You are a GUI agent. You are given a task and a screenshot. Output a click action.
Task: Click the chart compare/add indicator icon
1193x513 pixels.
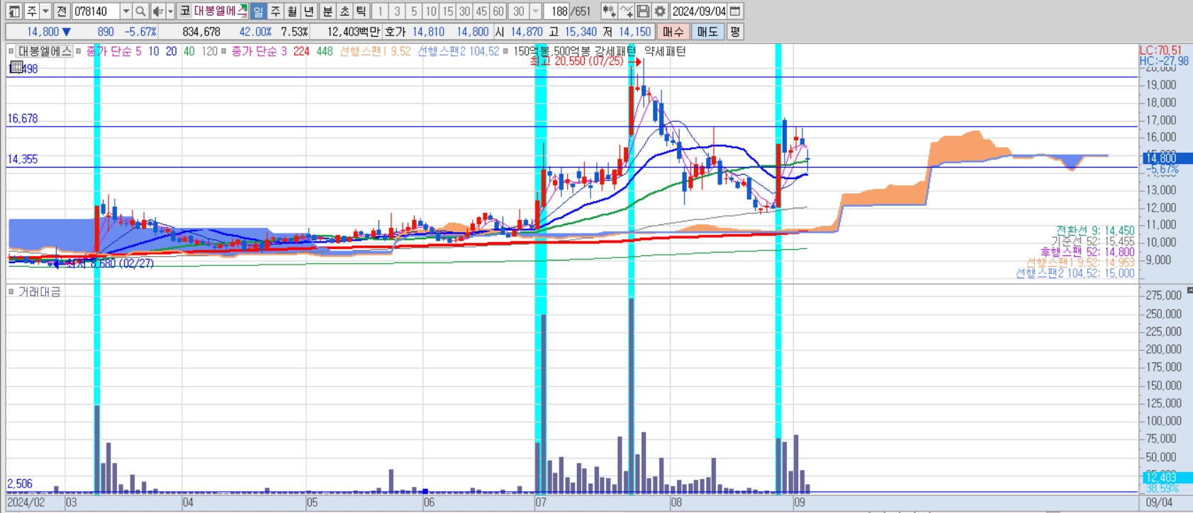point(609,11)
